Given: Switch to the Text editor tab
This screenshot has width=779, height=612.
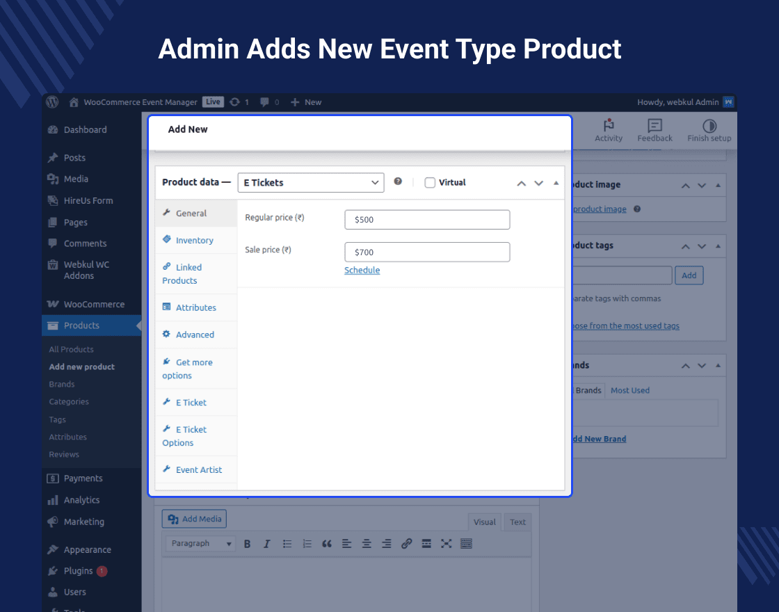Looking at the screenshot, I should click(517, 522).
